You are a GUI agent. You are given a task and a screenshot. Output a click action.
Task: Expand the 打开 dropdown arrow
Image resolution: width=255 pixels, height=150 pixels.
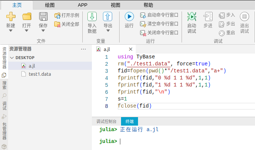[27, 31]
